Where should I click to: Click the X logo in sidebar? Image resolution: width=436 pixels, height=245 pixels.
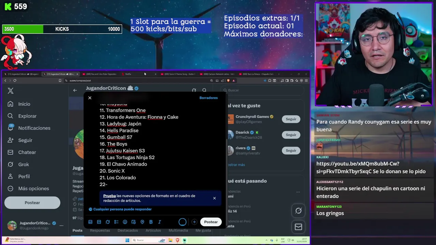point(11,91)
